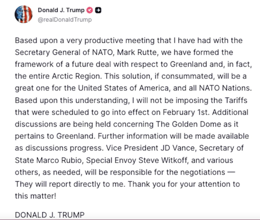
Task: Click the closing words "this matter!"
Action: coord(36,196)
